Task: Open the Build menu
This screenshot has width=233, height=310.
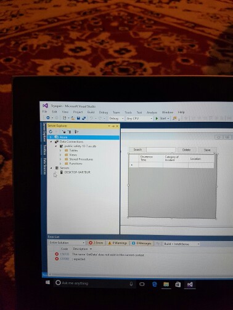Action: click(91, 112)
